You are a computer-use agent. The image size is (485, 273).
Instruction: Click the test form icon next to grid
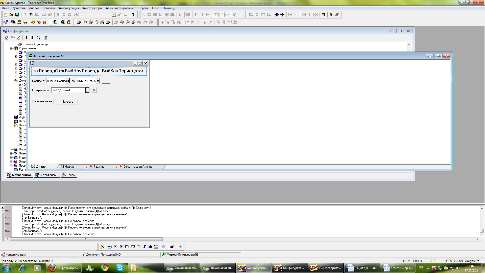tap(331, 15)
